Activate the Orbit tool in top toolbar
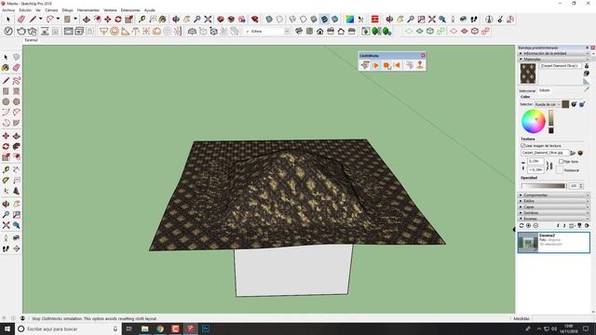596x335 pixels. [176, 19]
